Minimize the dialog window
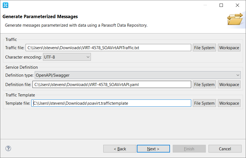Viewport: 246px width, 158px height. (x=205, y=5)
